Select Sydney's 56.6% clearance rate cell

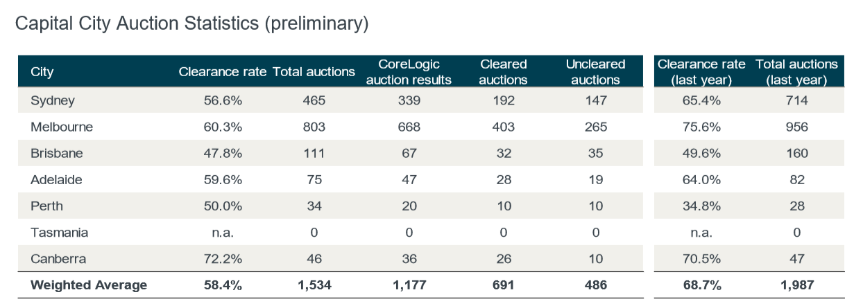tap(222, 101)
